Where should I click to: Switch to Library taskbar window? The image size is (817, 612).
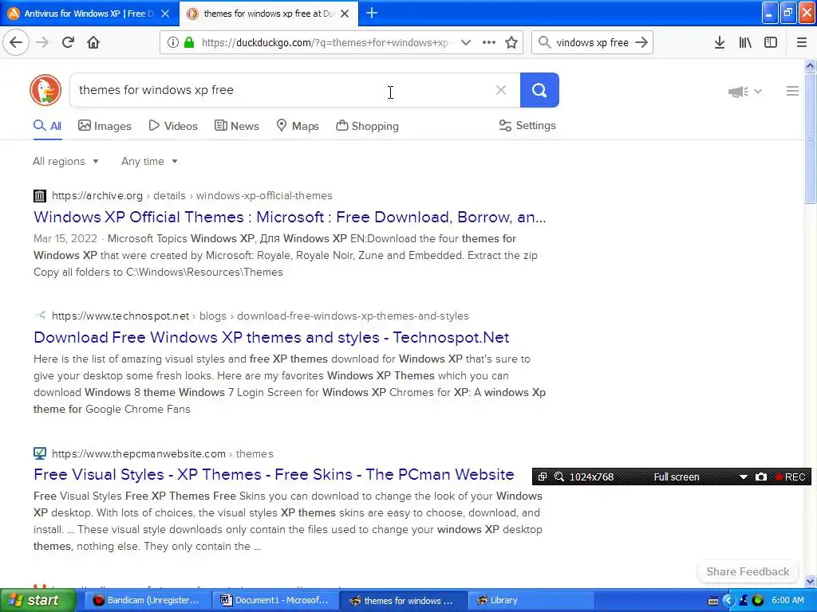(x=531, y=601)
